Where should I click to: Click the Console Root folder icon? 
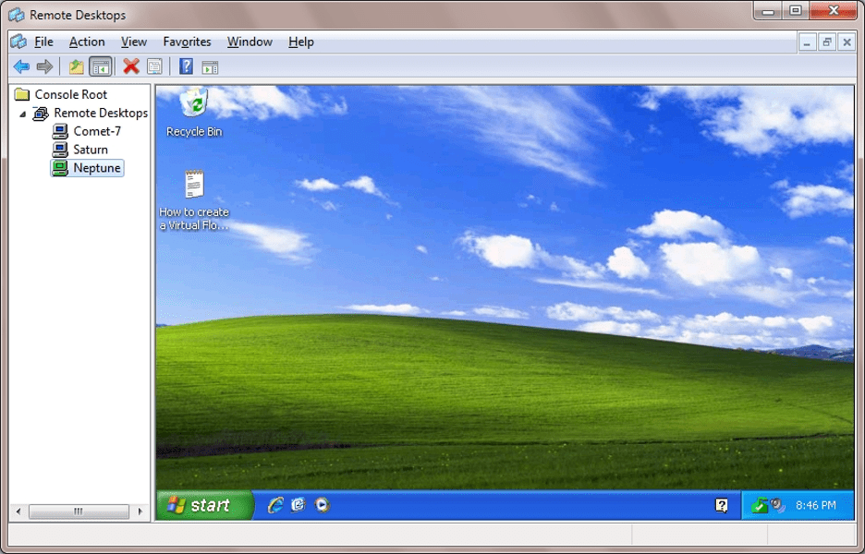tap(22, 94)
